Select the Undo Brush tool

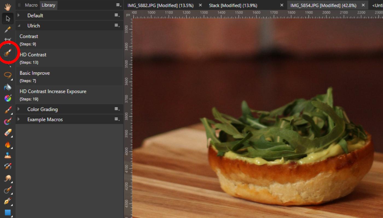pos(8,166)
